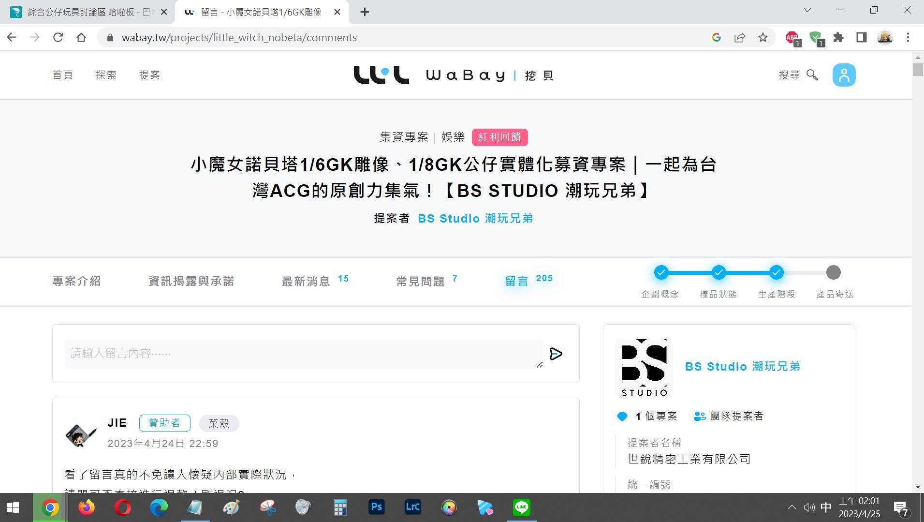Open the 探索 navigation link
The width and height of the screenshot is (924, 522).
coord(106,75)
